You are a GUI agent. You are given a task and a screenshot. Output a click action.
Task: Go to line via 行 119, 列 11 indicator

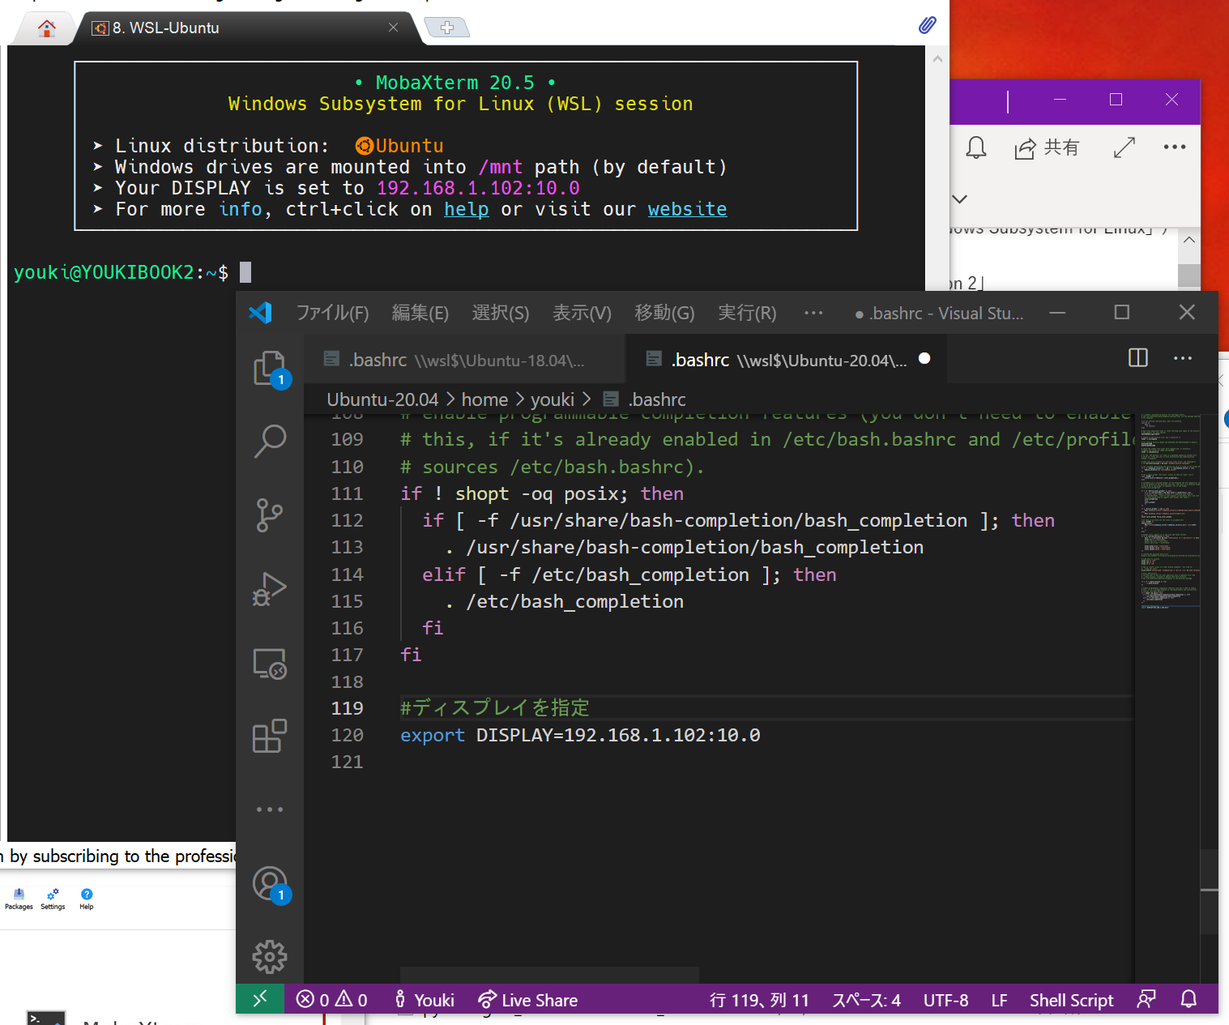click(x=759, y=1000)
